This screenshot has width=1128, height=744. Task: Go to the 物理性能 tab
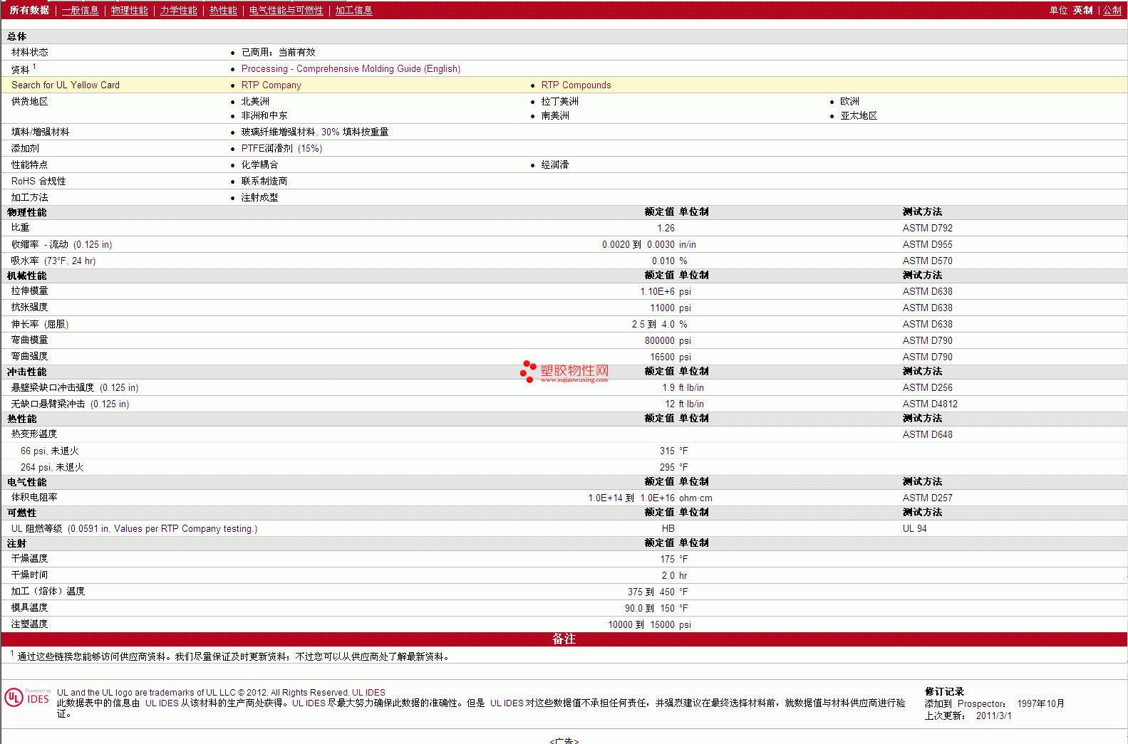coord(129,10)
